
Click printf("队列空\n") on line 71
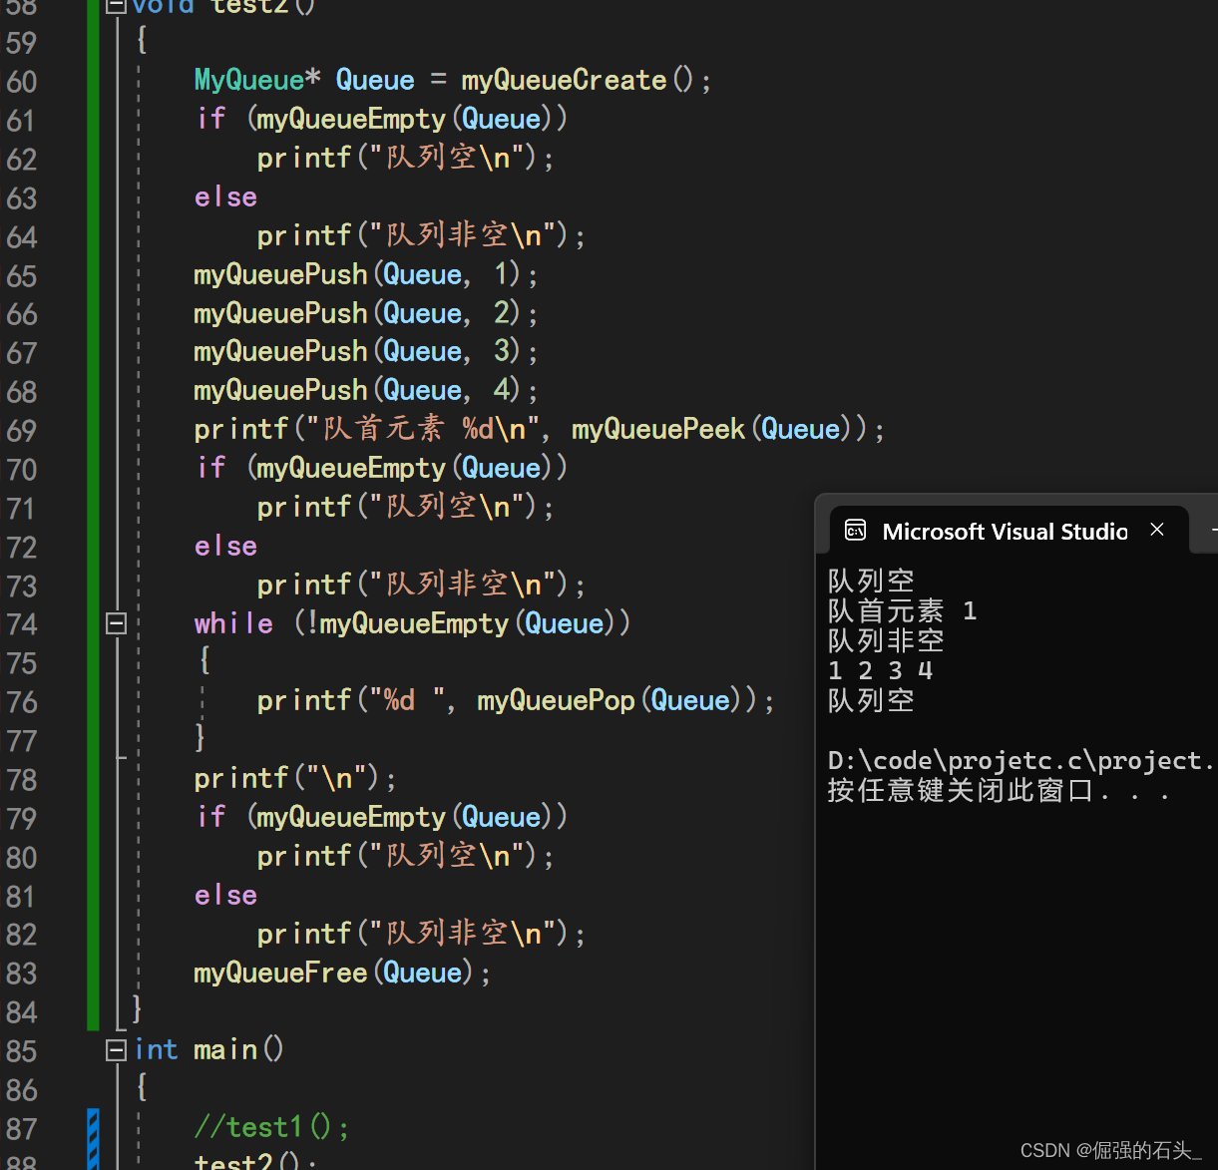click(x=405, y=507)
